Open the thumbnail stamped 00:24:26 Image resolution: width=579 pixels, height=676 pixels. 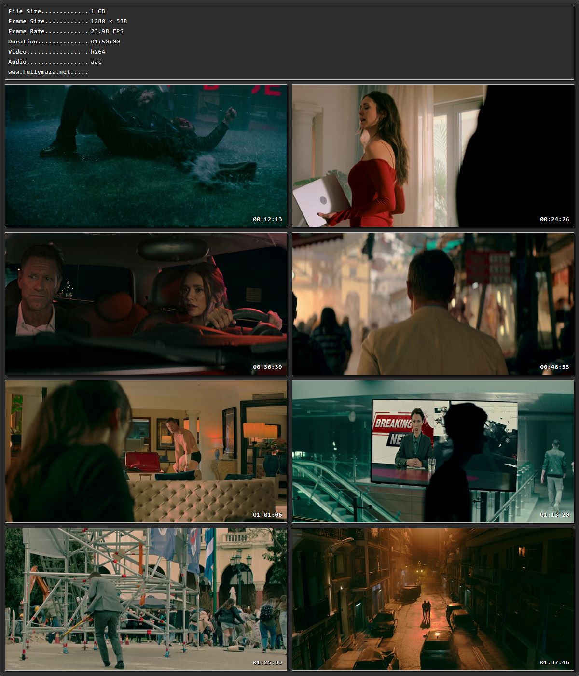[x=433, y=156]
